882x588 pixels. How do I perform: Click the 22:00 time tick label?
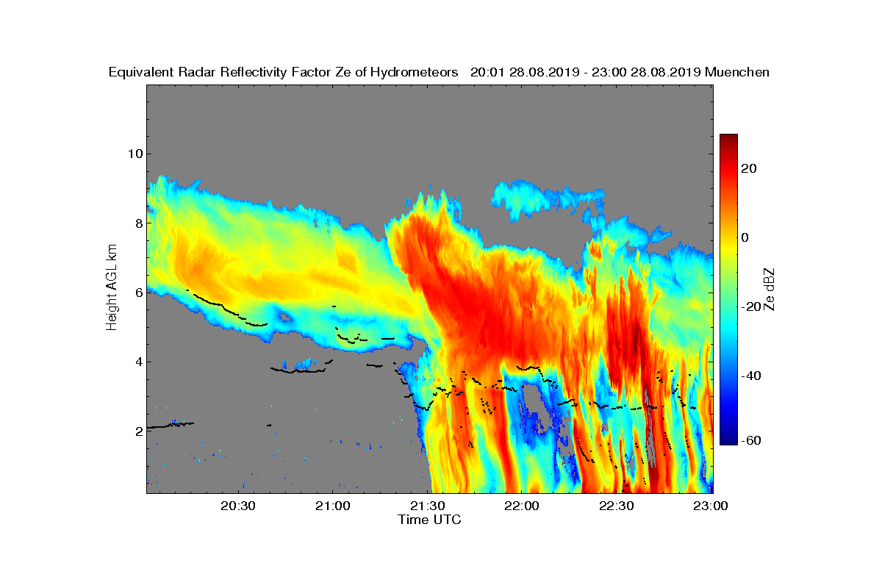tap(523, 506)
